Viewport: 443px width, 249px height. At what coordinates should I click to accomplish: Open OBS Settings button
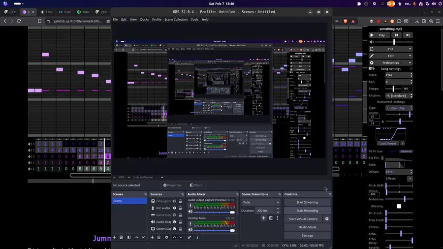(307, 235)
